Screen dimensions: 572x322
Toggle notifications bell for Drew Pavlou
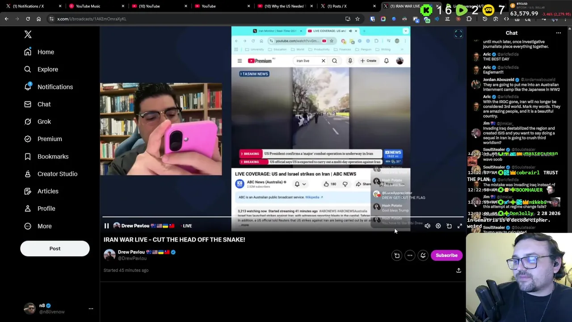pyautogui.click(x=423, y=255)
